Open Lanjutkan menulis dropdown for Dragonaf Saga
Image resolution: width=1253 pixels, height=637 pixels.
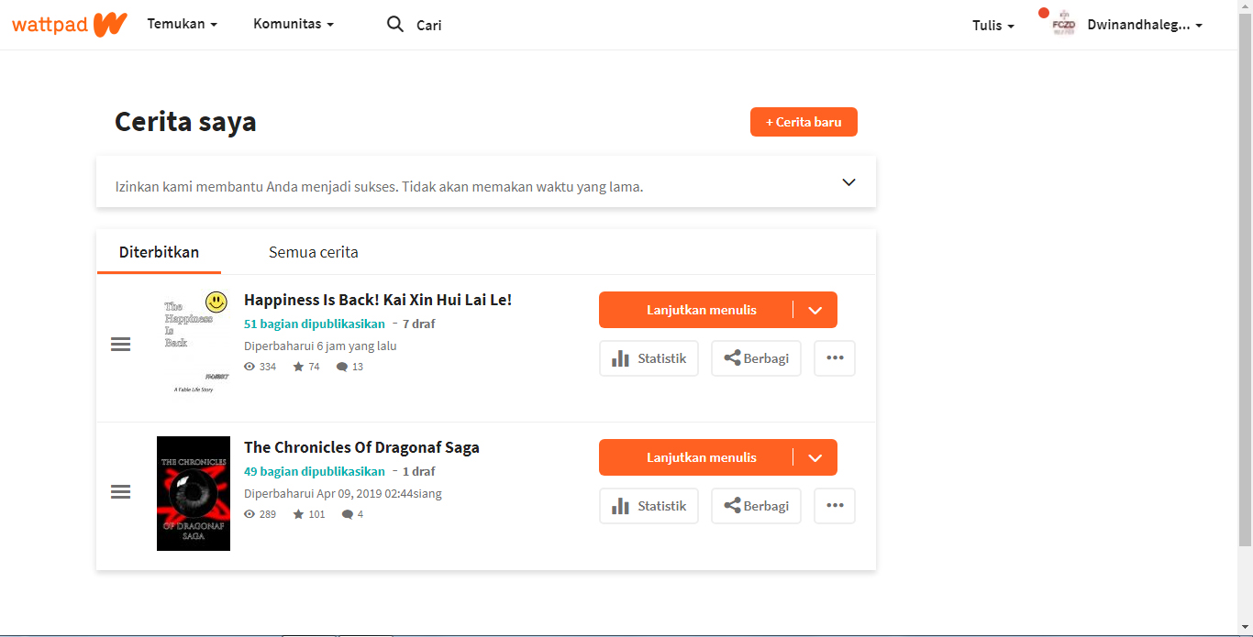click(815, 456)
